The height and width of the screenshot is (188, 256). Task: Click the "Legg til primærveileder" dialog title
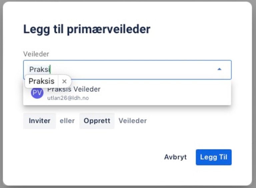coord(87,29)
